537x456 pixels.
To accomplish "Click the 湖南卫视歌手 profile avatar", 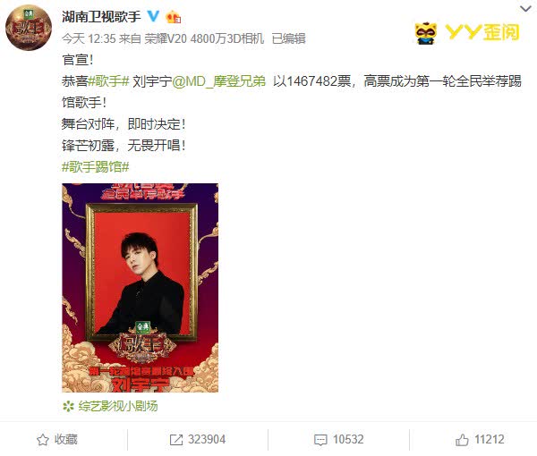I will point(29,28).
